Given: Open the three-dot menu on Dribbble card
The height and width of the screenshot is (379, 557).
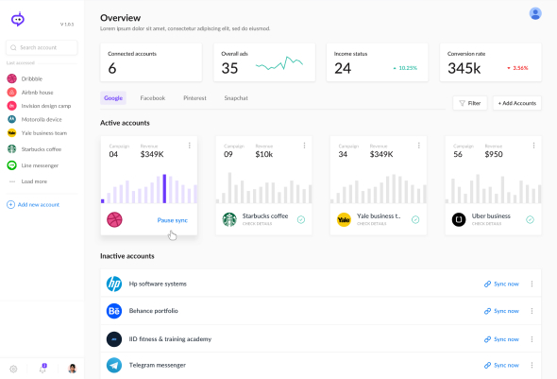Looking at the screenshot, I should point(190,146).
